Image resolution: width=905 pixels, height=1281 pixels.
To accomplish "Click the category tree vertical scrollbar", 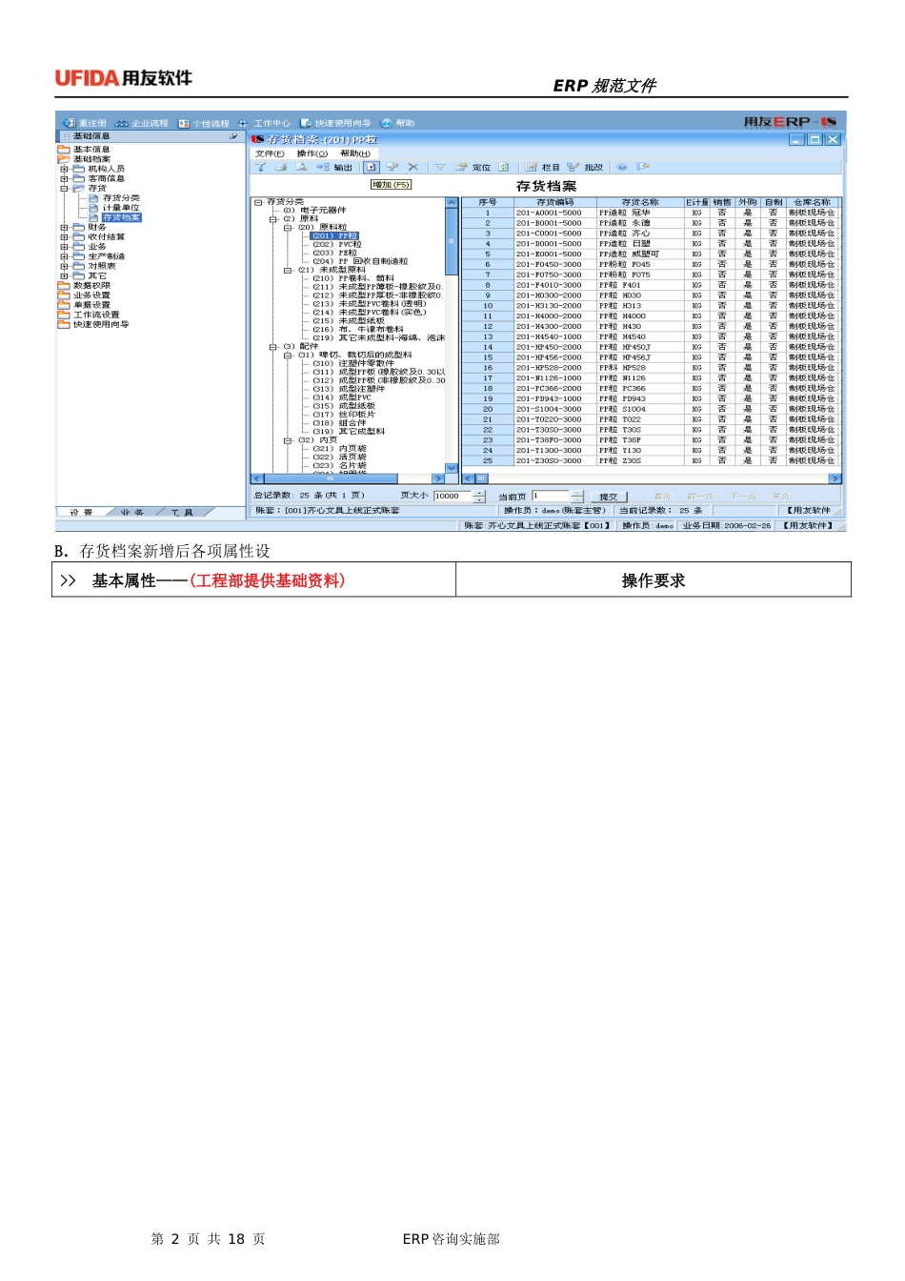I will pos(452,335).
